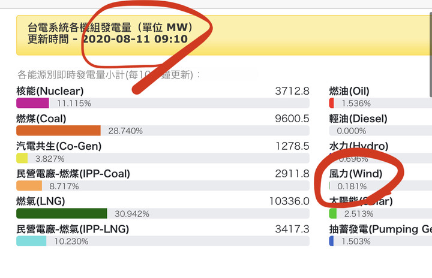Click the green Solar bar indicator
Image resolution: width=432 pixels, height=278 pixels.
pyautogui.click(x=333, y=213)
